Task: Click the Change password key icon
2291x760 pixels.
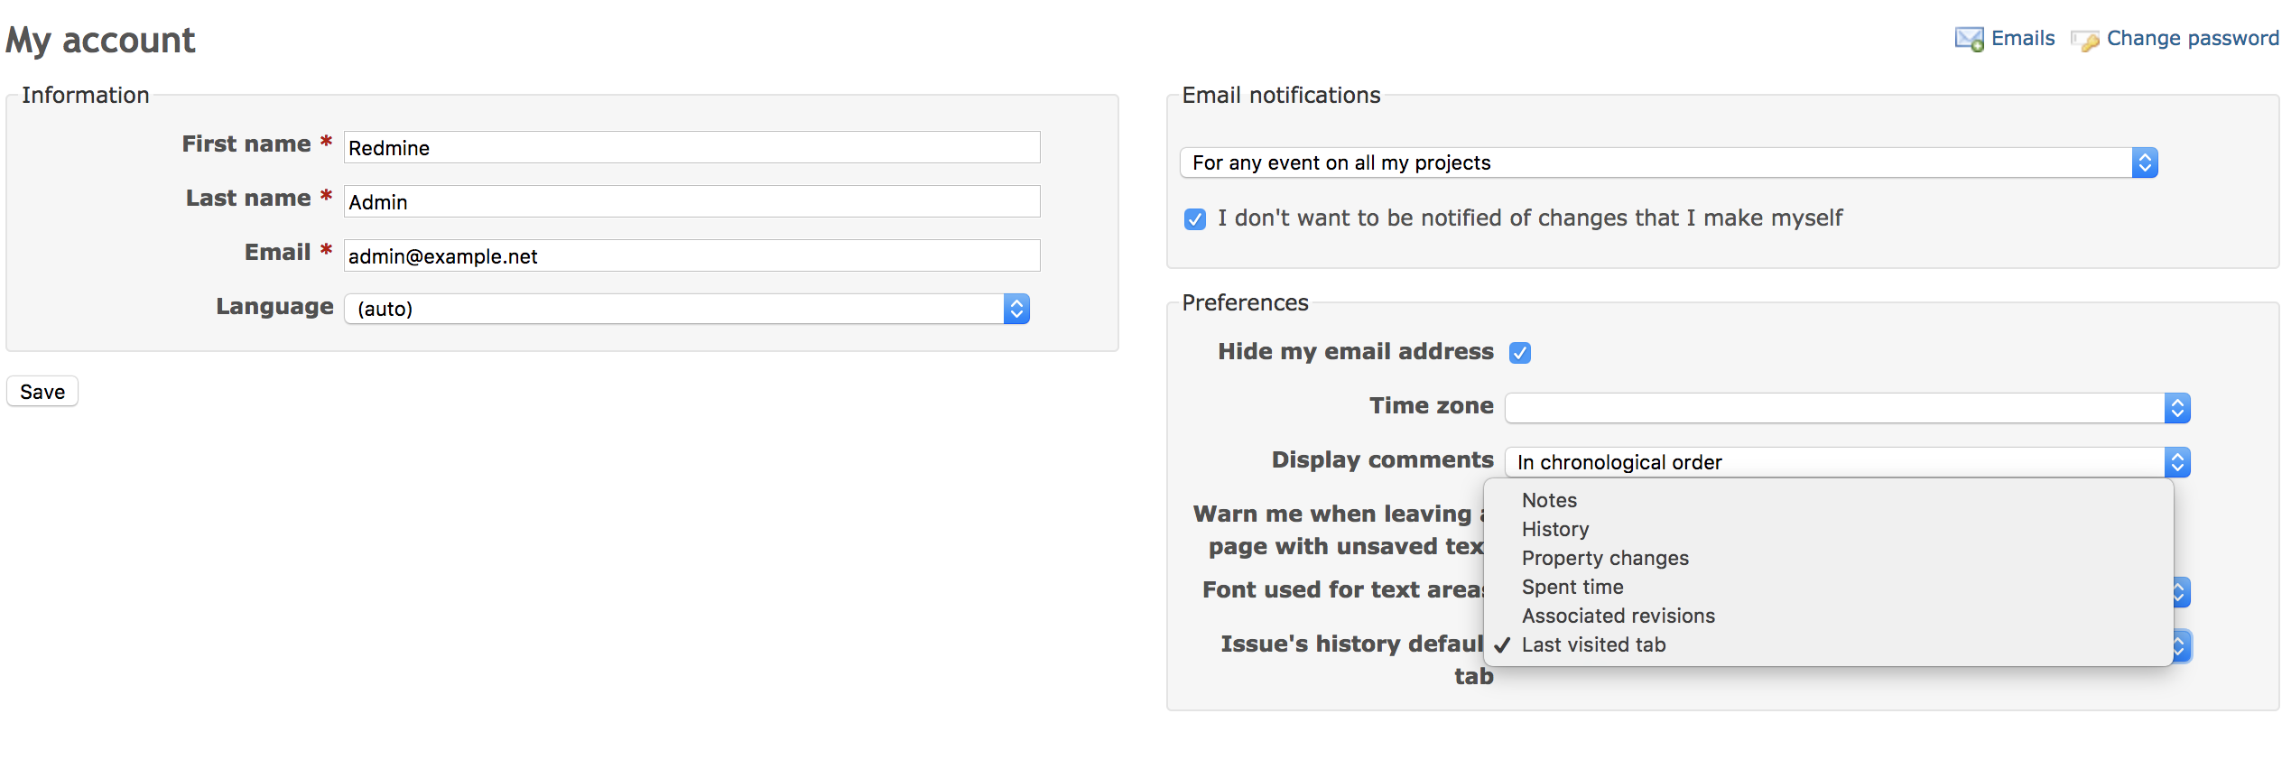Action: pyautogui.click(x=2085, y=40)
